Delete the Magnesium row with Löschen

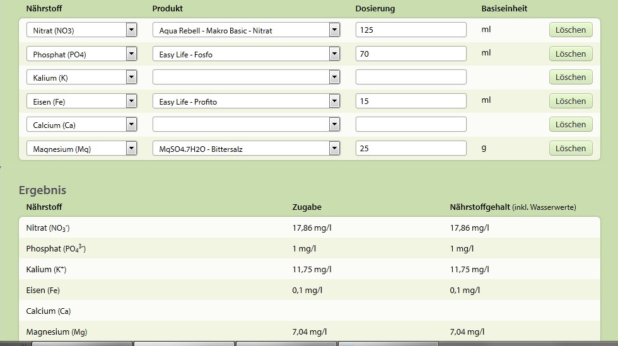[571, 149]
